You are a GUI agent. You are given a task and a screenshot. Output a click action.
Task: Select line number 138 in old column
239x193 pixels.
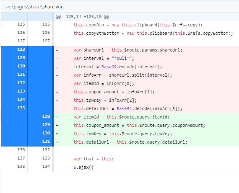click(x=21, y=167)
